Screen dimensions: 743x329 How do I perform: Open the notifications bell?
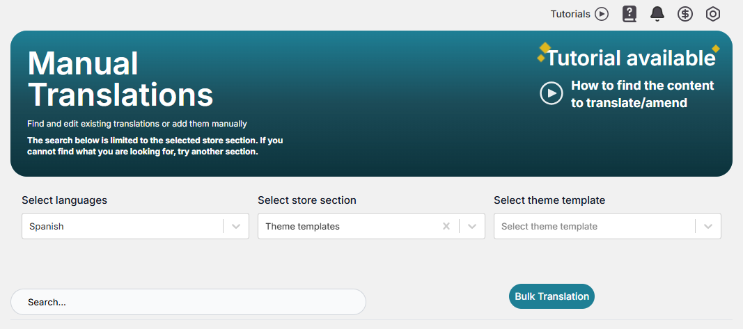pos(657,14)
